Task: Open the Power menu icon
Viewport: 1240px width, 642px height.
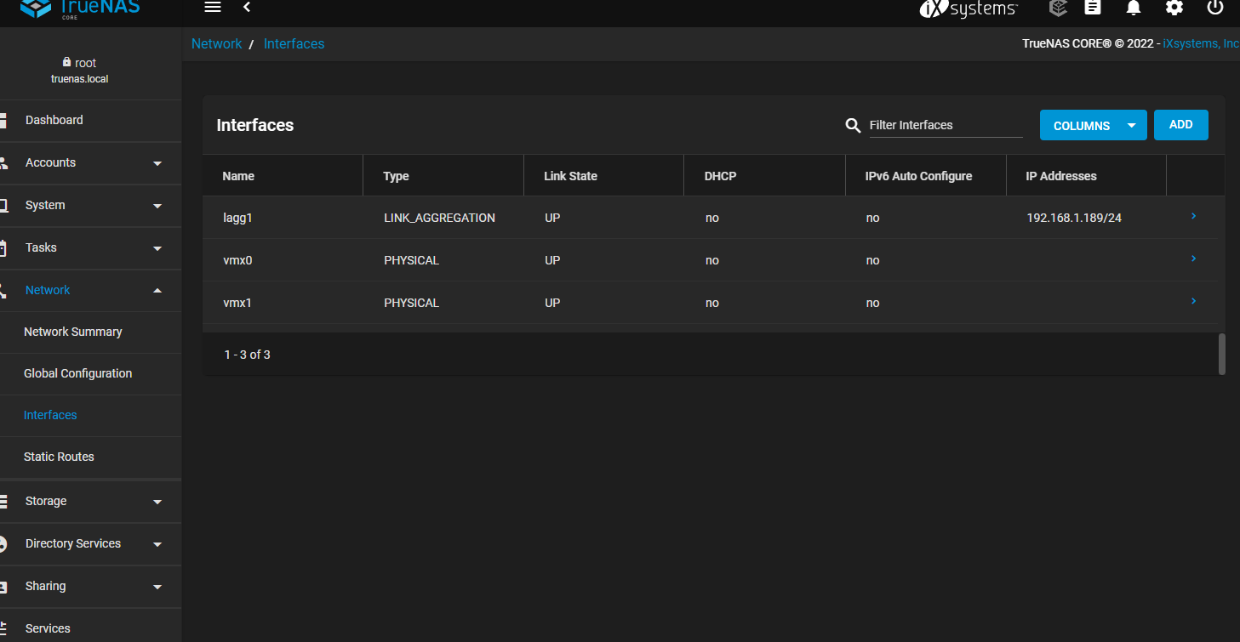Action: 1215,7
